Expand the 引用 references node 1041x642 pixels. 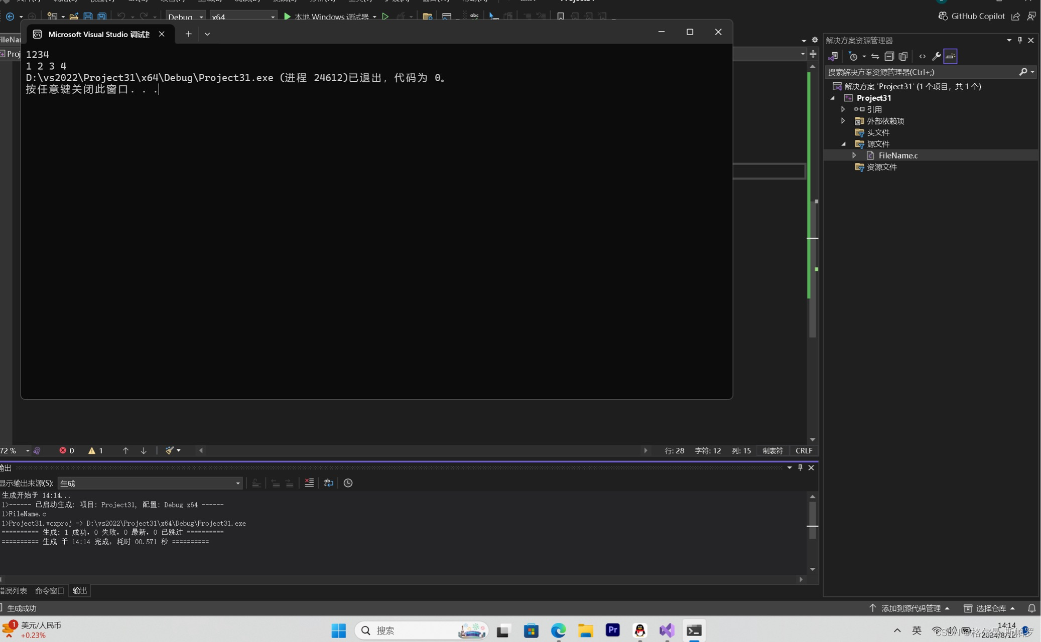coord(843,109)
